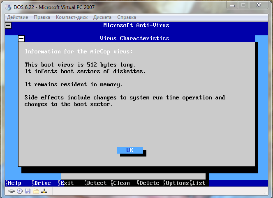This screenshot has height=198, width=273.
Task: Select F5 Clean in the function bar
Action: point(120,183)
